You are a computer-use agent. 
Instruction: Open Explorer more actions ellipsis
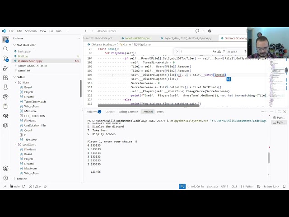79,38
